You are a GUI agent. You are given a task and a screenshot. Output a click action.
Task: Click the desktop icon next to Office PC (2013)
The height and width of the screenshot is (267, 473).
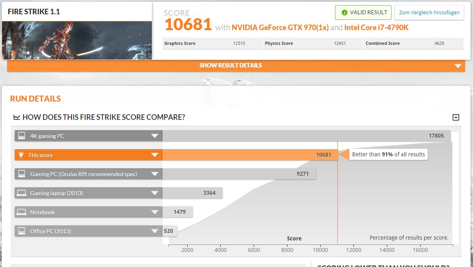[22, 231]
